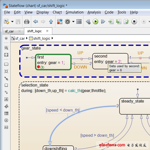
Task: Add a Truth Table from palette
Action: tap(6, 113)
